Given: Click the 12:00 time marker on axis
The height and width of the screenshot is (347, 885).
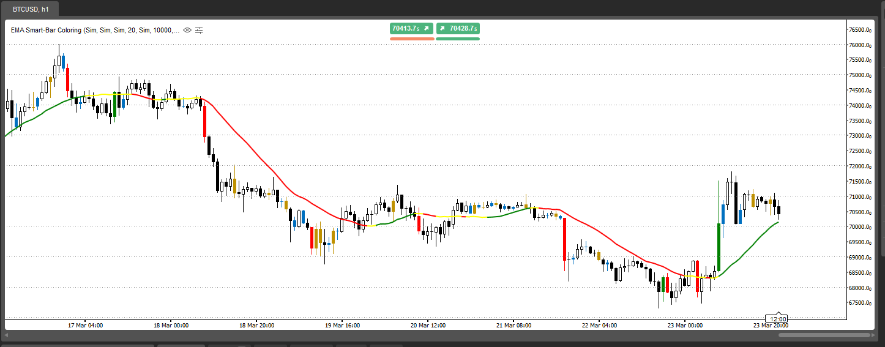Looking at the screenshot, I should point(778,319).
